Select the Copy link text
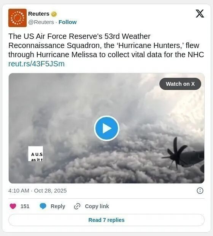Image resolution: width=213 pixels, height=236 pixels. click(x=97, y=206)
